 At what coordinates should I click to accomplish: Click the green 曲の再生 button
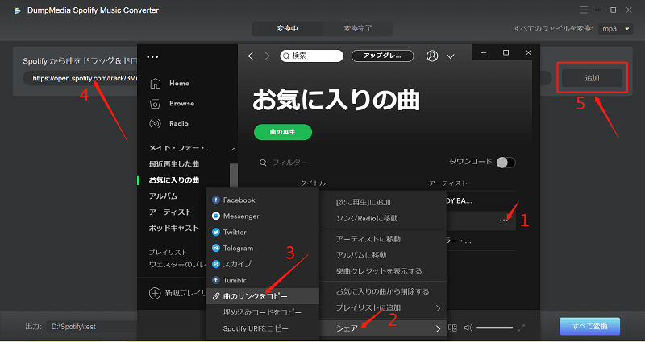coord(283,132)
